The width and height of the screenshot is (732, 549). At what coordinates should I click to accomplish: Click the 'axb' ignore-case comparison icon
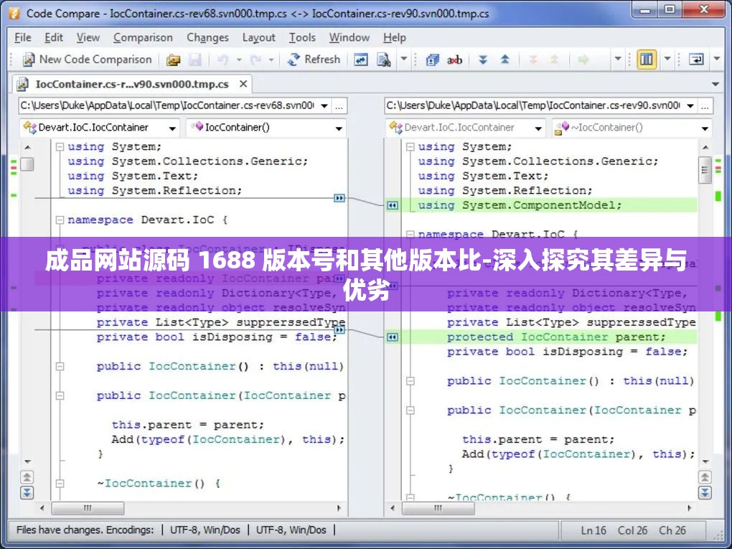coord(454,60)
